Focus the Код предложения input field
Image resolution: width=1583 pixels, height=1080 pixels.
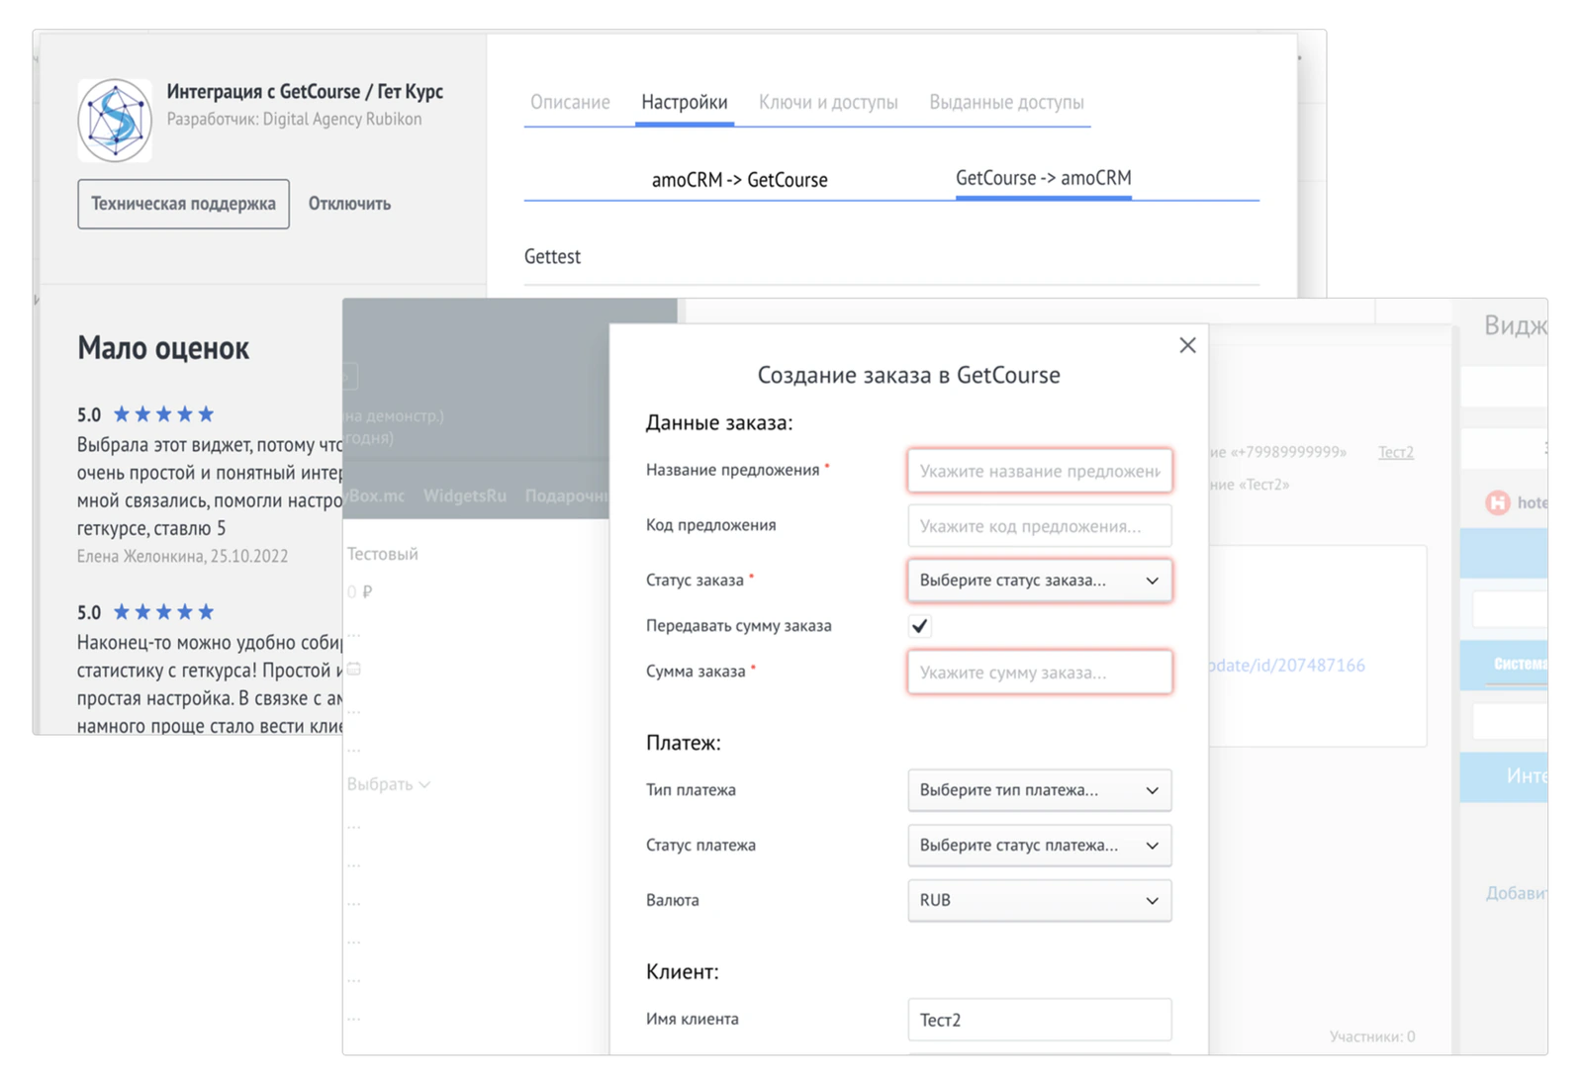[x=1039, y=526]
